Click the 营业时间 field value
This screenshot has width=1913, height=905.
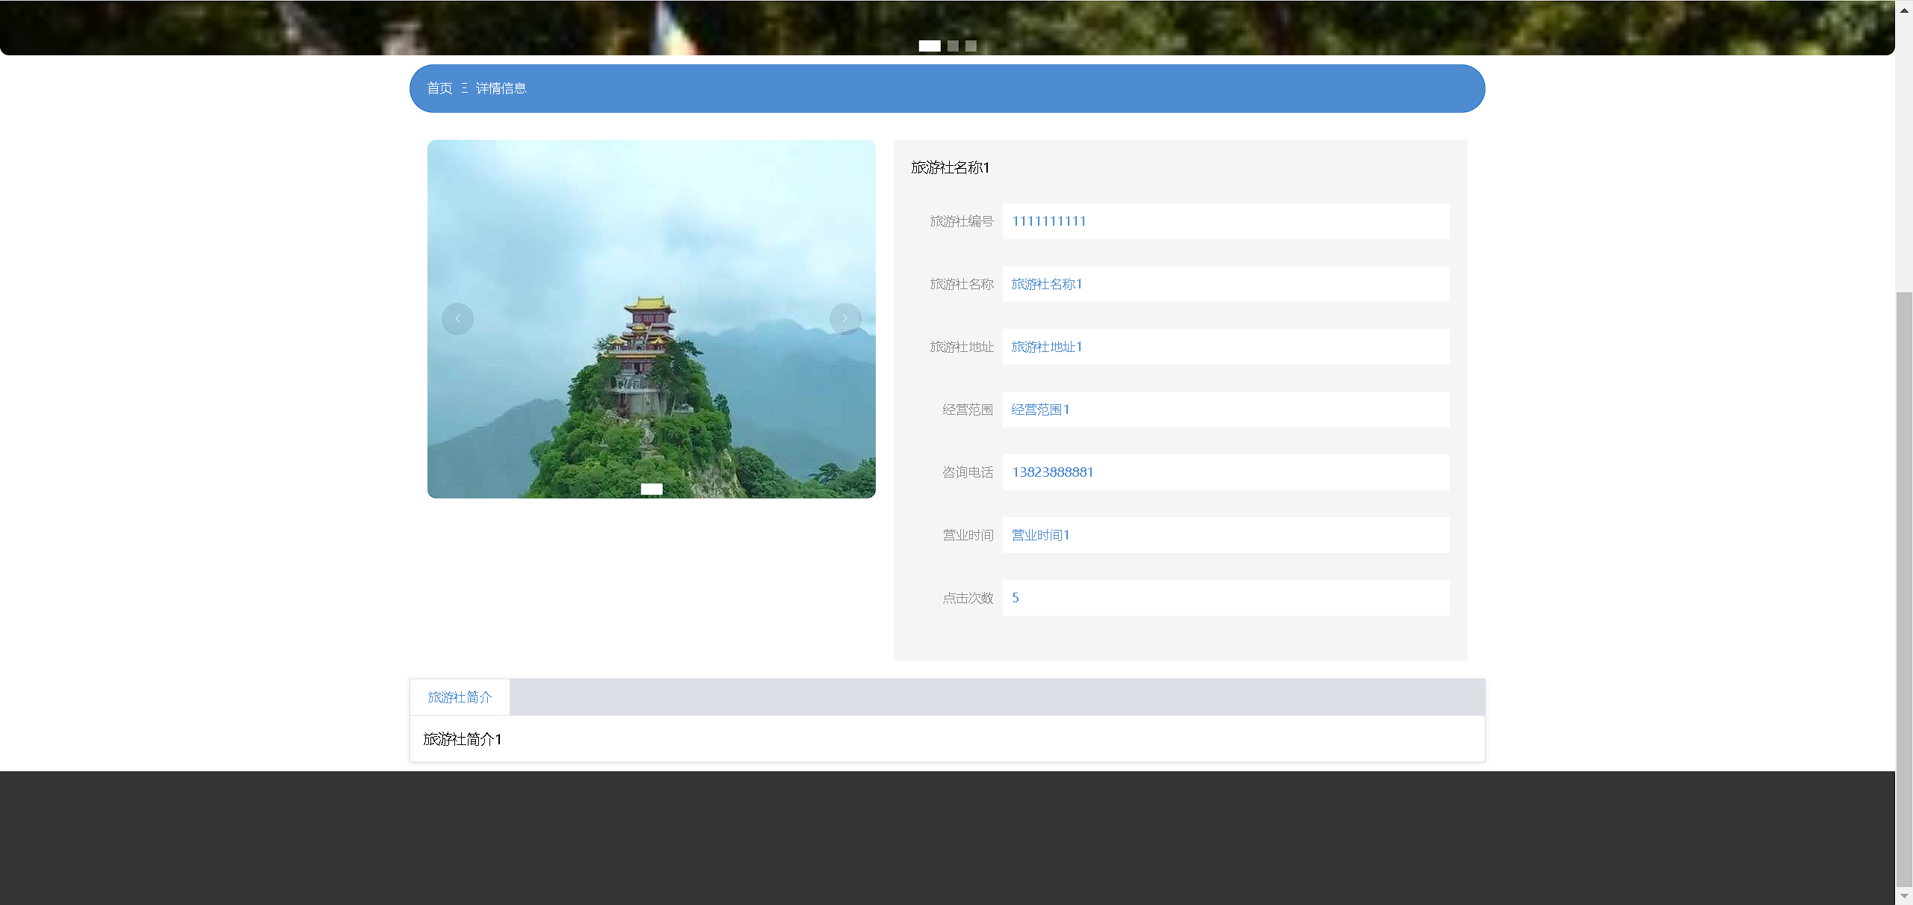1040,535
